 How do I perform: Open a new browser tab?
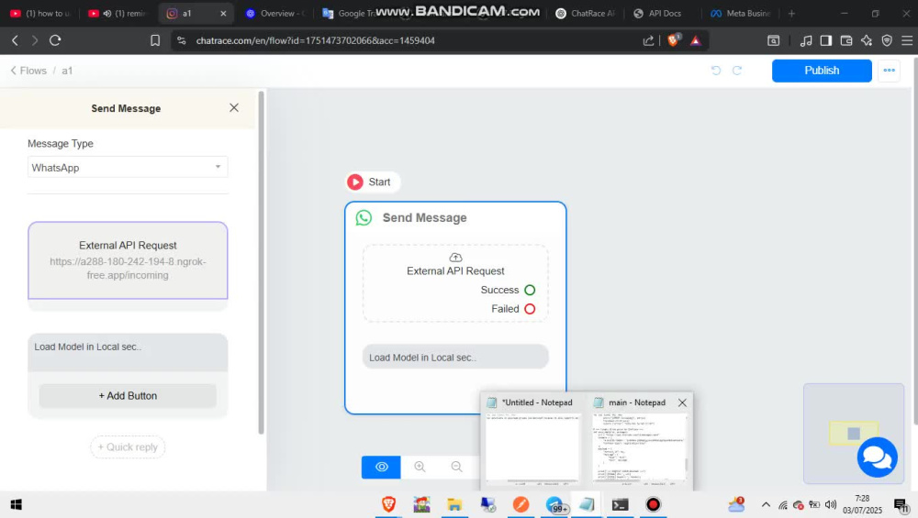pos(791,14)
